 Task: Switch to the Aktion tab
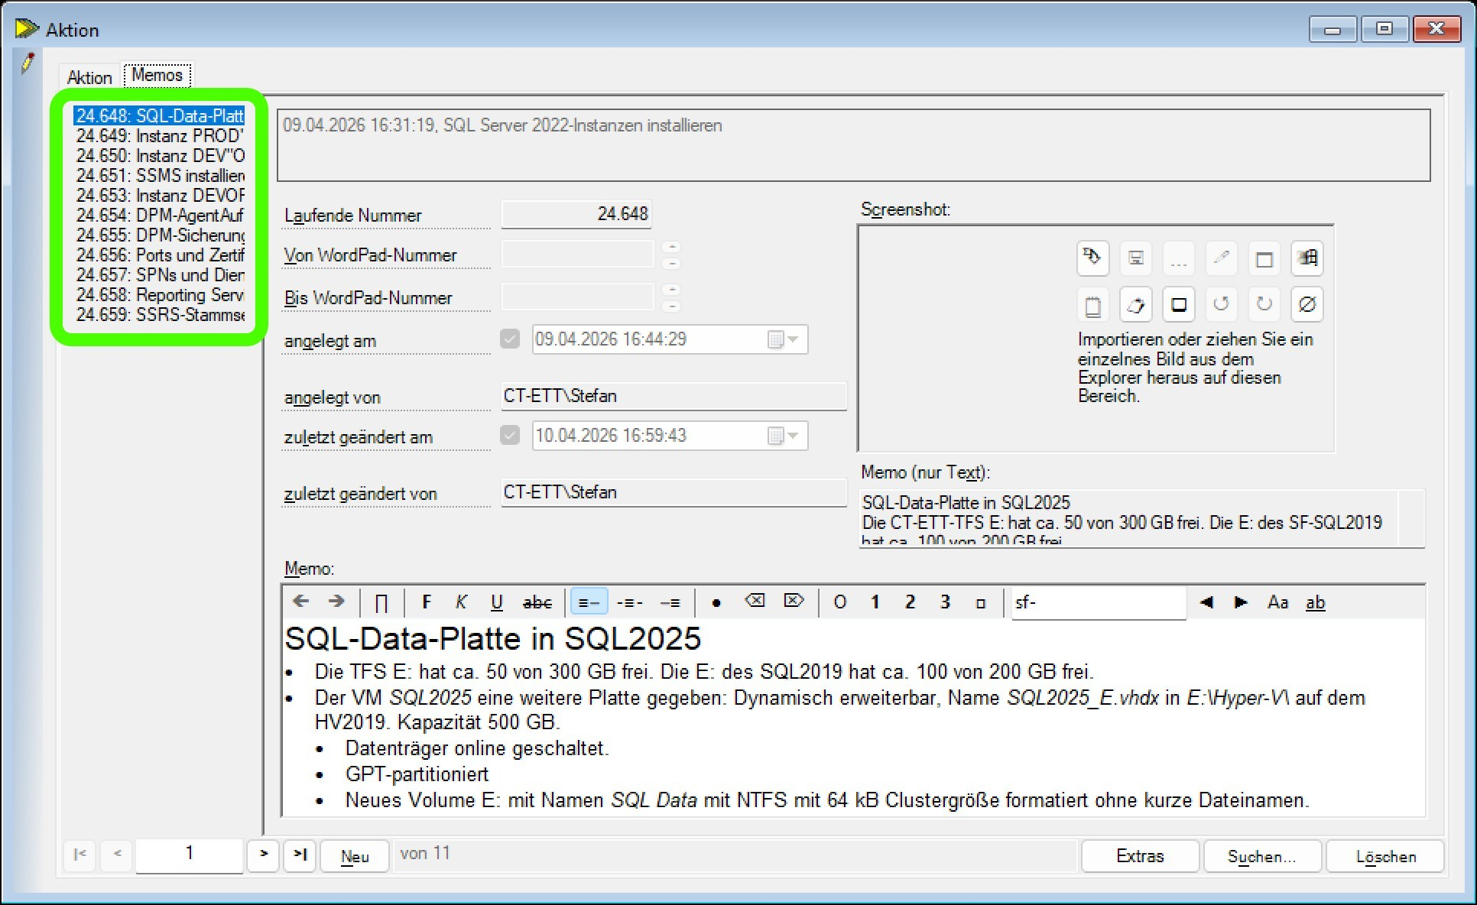[89, 77]
